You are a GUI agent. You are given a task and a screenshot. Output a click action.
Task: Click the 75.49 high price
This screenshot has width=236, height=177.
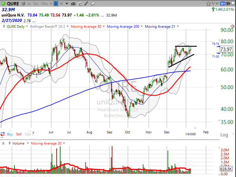point(44,15)
